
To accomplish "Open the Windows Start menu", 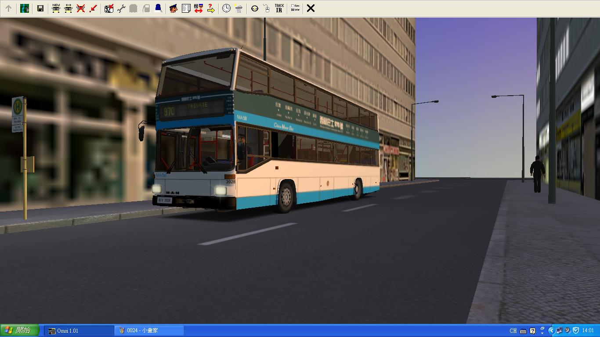I will [20, 330].
